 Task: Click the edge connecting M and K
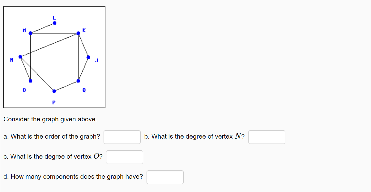54,33
